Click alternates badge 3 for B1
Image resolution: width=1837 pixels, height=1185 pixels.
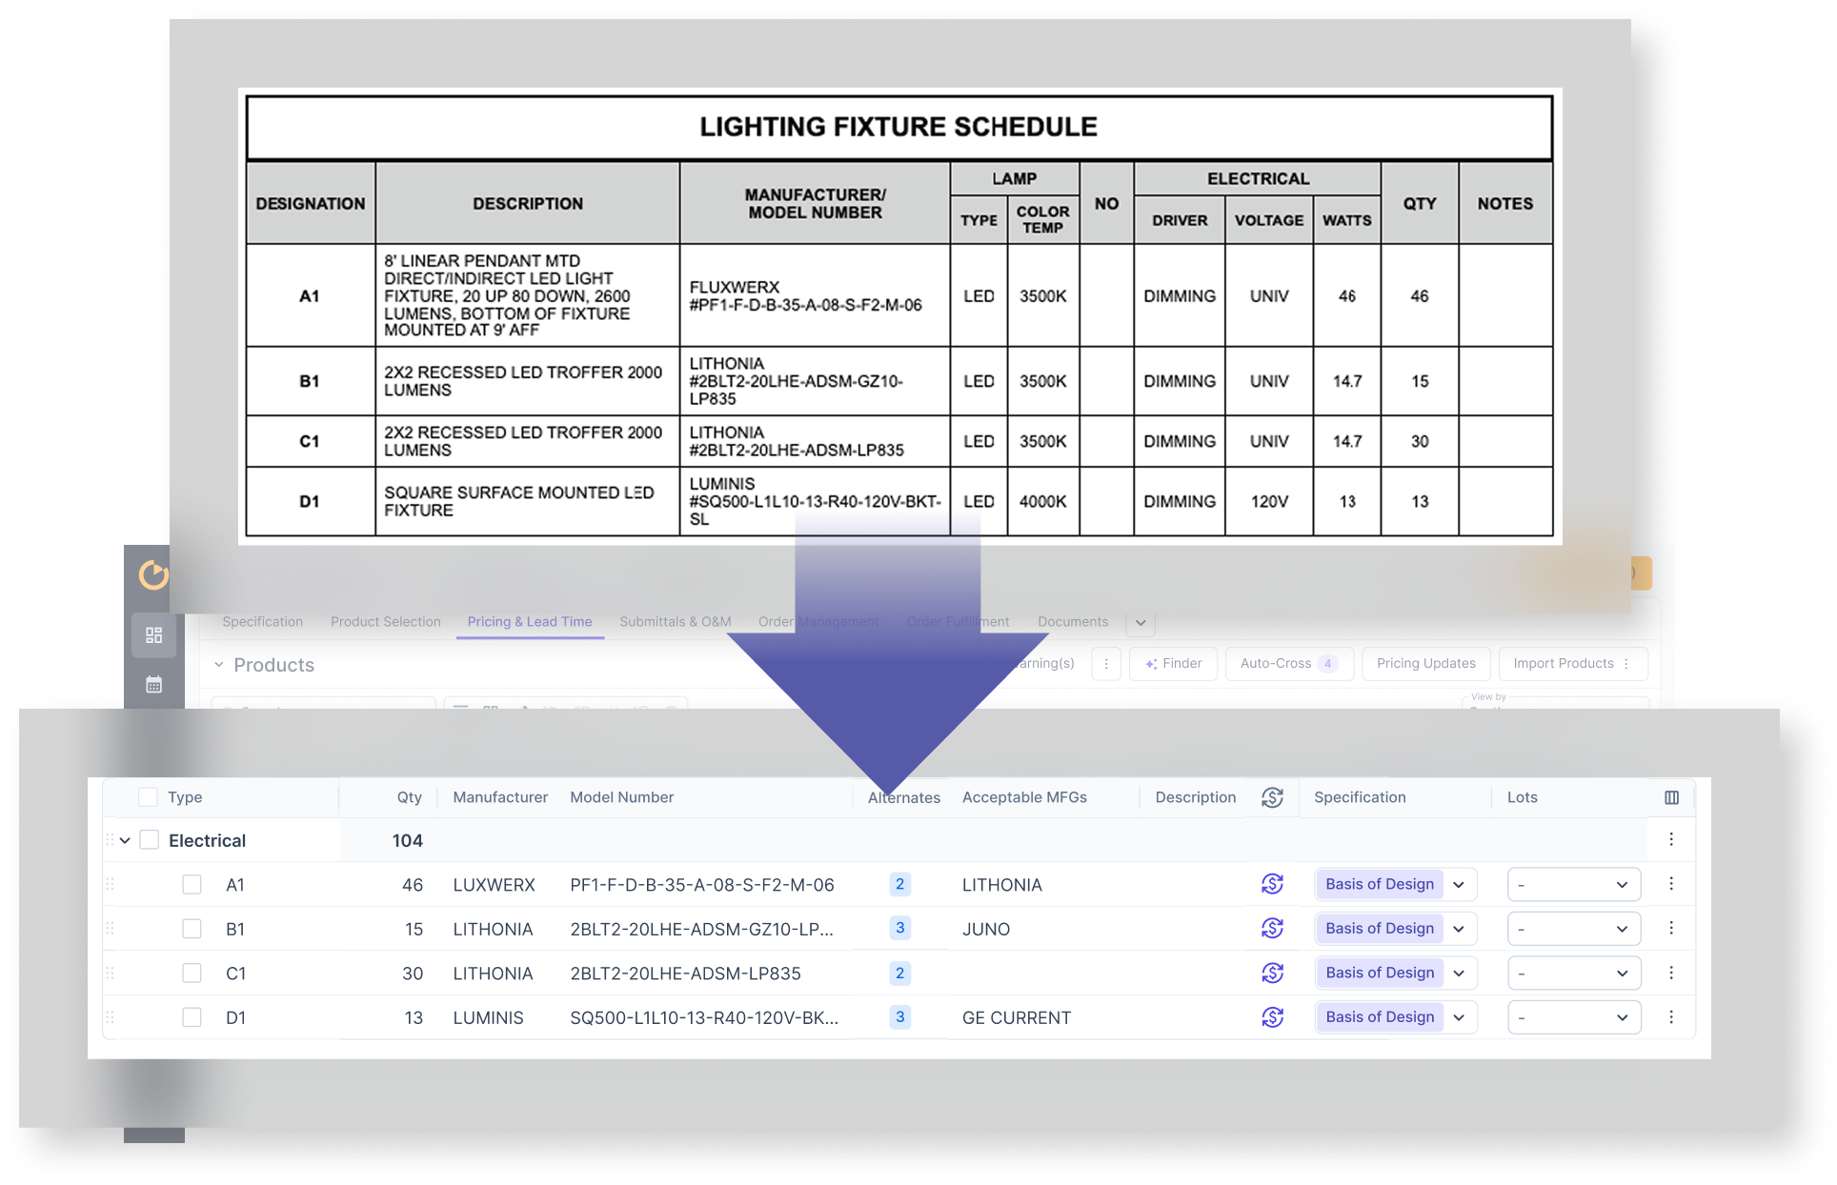pyautogui.click(x=899, y=928)
